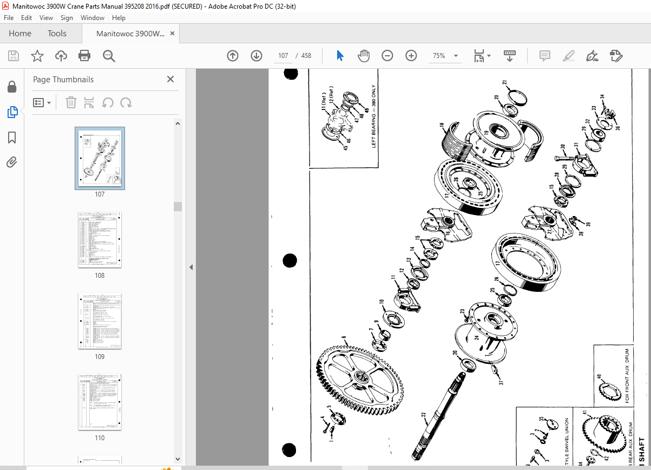Open the stamp/request signature tool icon
The height and width of the screenshot is (470, 651).
(x=616, y=56)
